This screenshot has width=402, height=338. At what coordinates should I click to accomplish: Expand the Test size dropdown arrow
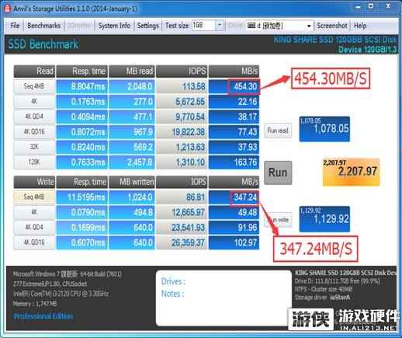click(x=220, y=26)
